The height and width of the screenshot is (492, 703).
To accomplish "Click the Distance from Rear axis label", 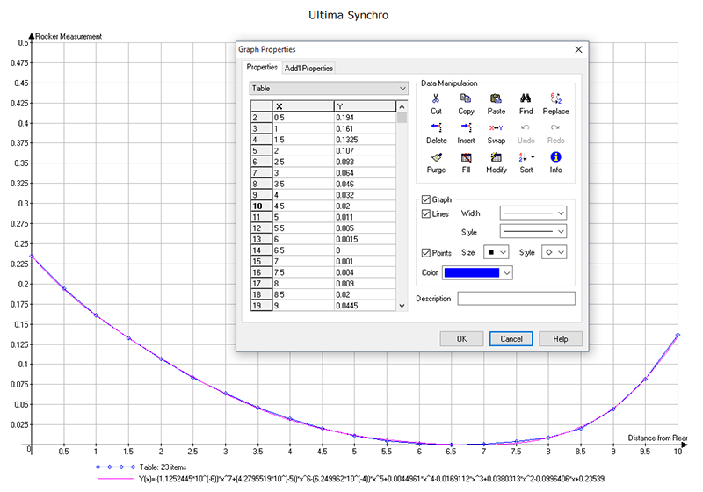I will [657, 438].
